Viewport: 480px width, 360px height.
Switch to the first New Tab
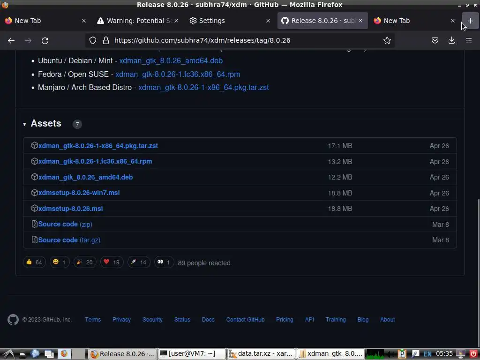(45, 21)
